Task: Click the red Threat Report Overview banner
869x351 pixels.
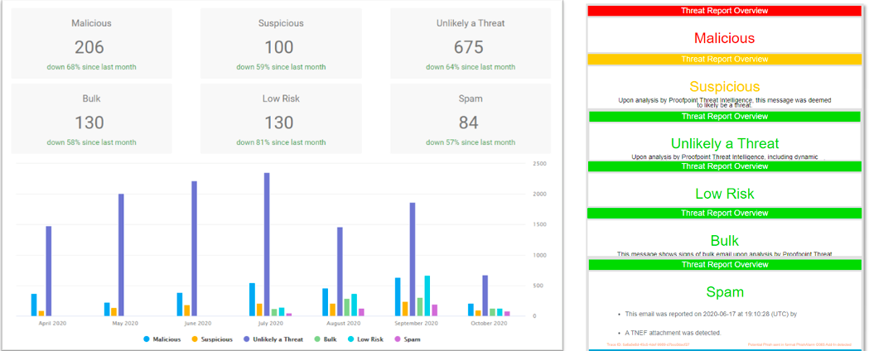Action: tap(725, 11)
